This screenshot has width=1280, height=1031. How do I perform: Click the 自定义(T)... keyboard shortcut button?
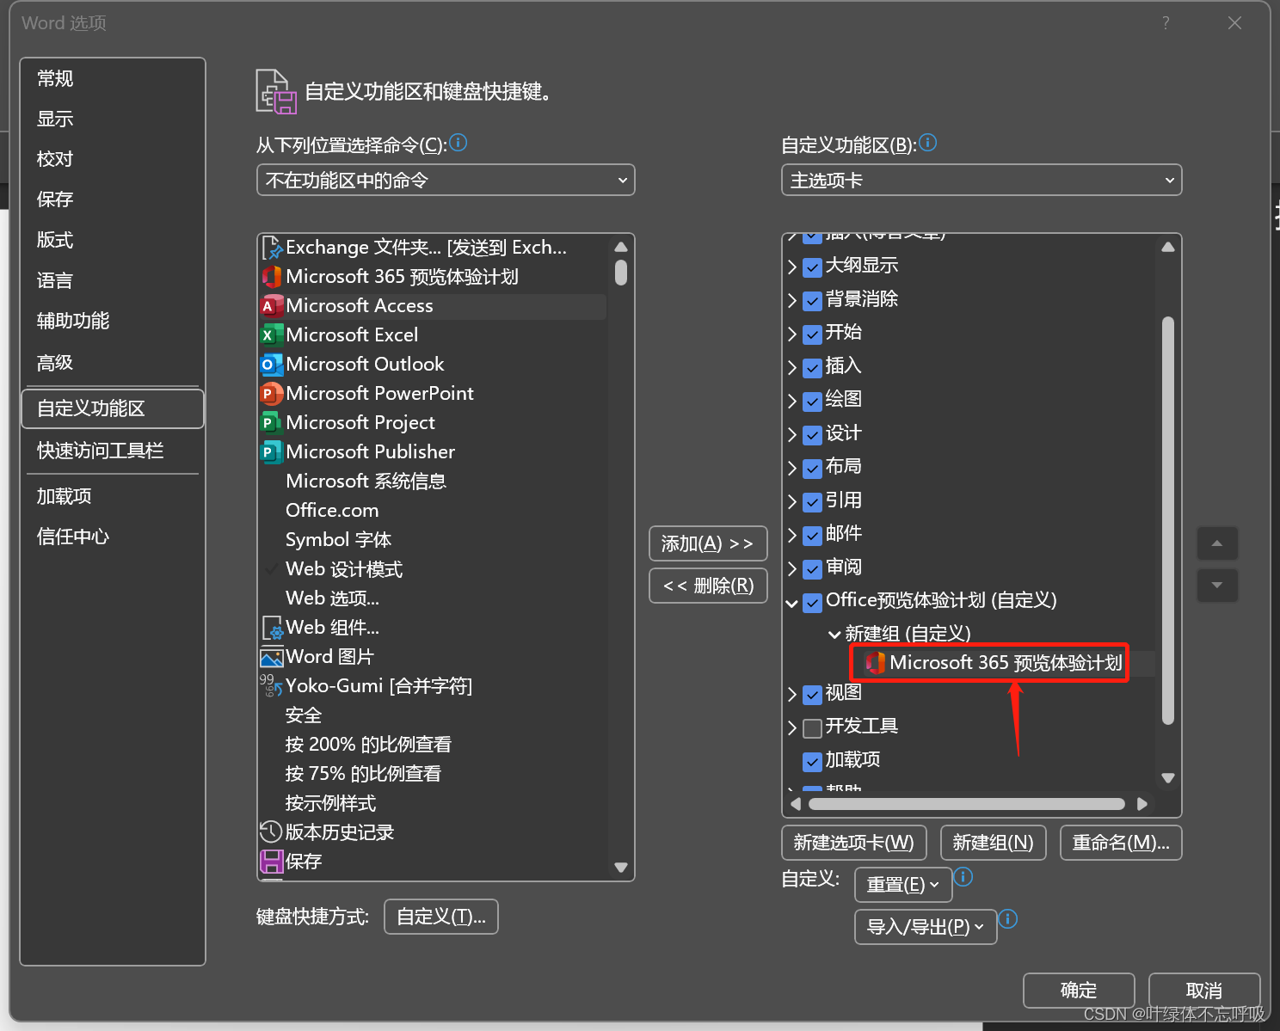(441, 917)
